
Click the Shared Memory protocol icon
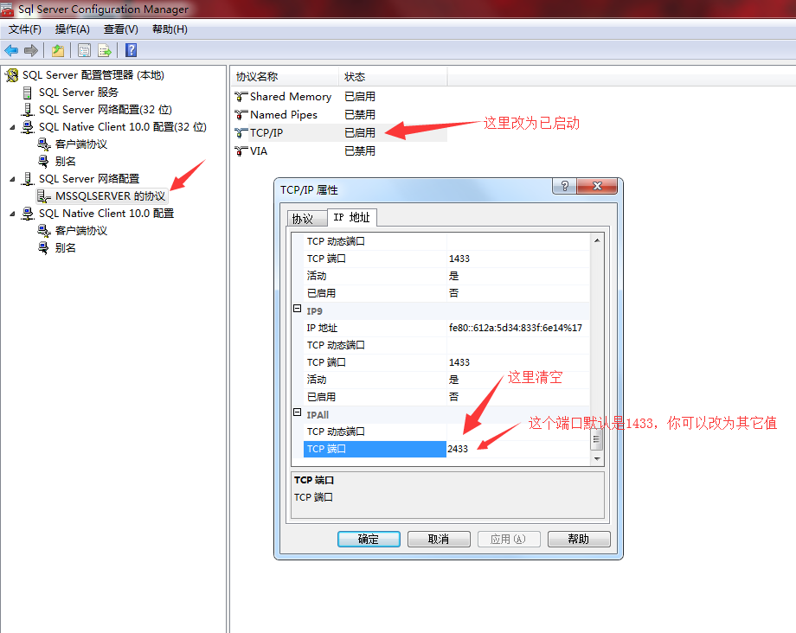[x=241, y=96]
